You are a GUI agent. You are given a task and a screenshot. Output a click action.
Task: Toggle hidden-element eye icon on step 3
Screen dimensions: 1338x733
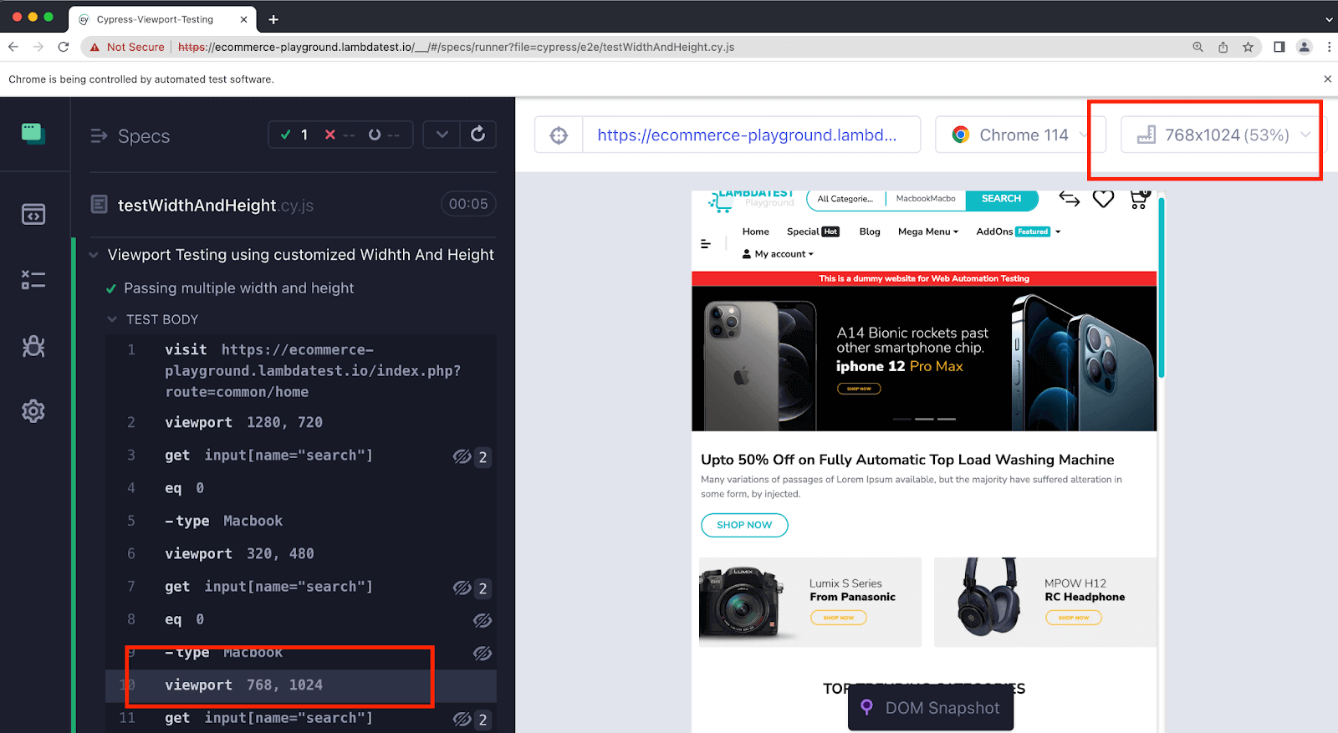pos(462,456)
